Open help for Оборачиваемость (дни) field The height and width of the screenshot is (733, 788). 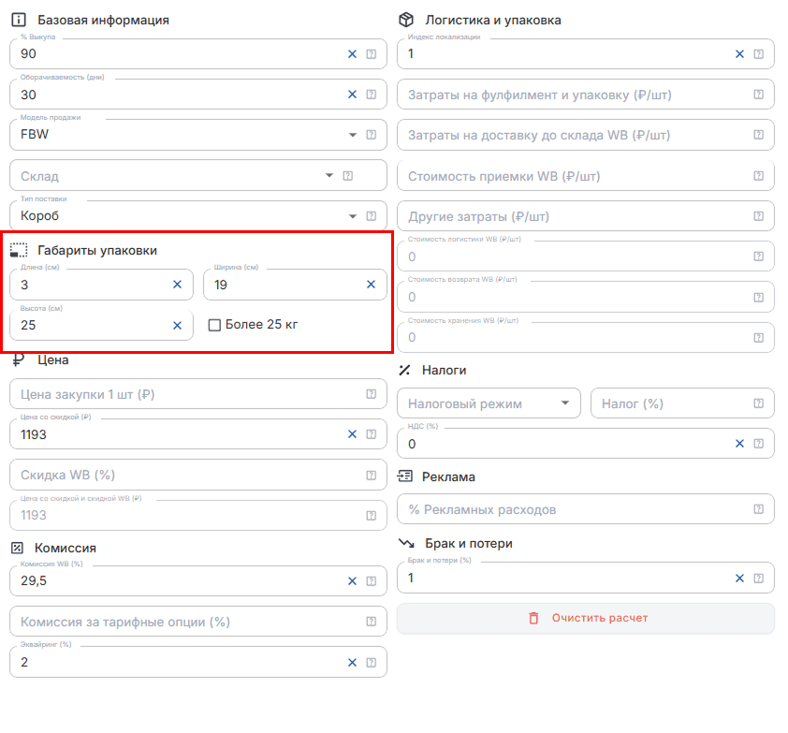(x=372, y=95)
